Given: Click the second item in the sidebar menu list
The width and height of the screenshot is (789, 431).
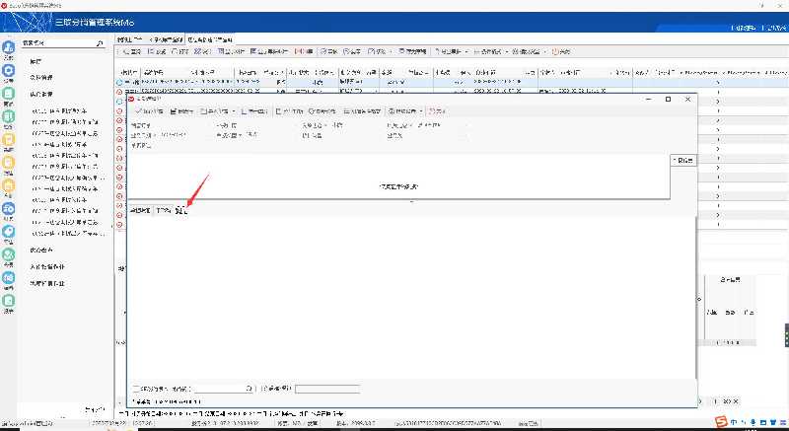Looking at the screenshot, I should pyautogui.click(x=43, y=76).
